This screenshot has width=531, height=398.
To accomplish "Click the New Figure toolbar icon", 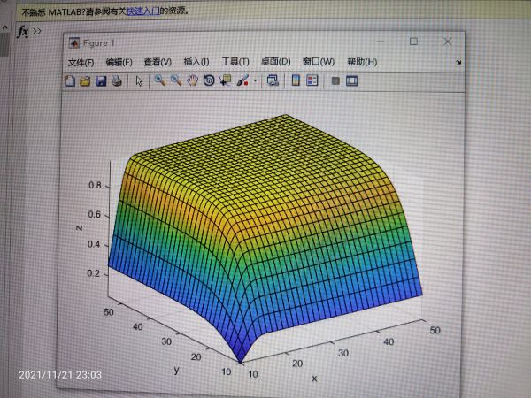I will 72,80.
